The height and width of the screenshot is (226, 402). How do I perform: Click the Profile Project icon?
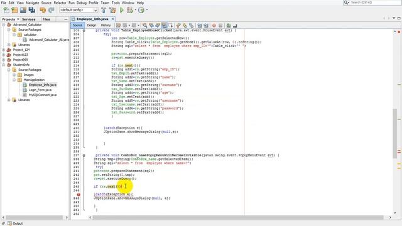tap(141, 10)
